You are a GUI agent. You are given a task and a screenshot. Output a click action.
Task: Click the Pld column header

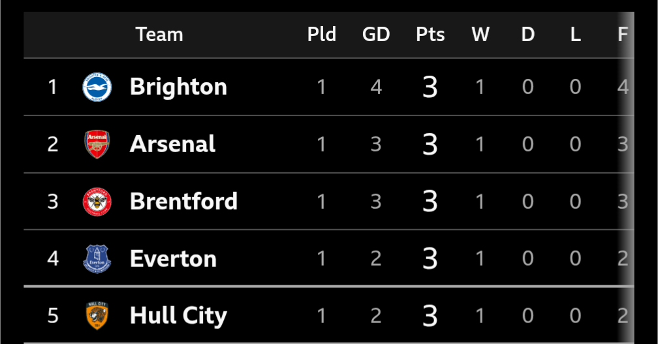click(321, 35)
